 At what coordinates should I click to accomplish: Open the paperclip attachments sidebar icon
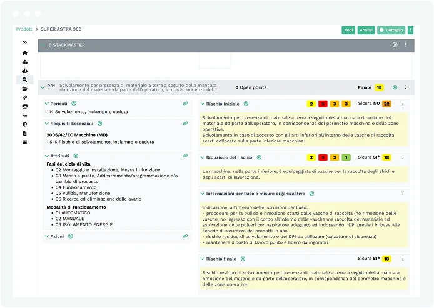pos(24,97)
